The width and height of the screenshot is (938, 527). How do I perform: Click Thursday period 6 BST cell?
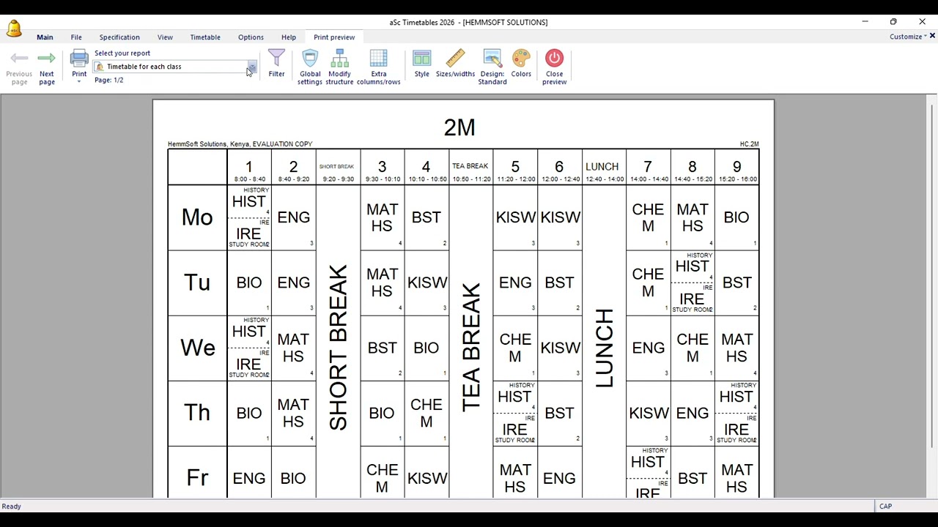coord(559,413)
